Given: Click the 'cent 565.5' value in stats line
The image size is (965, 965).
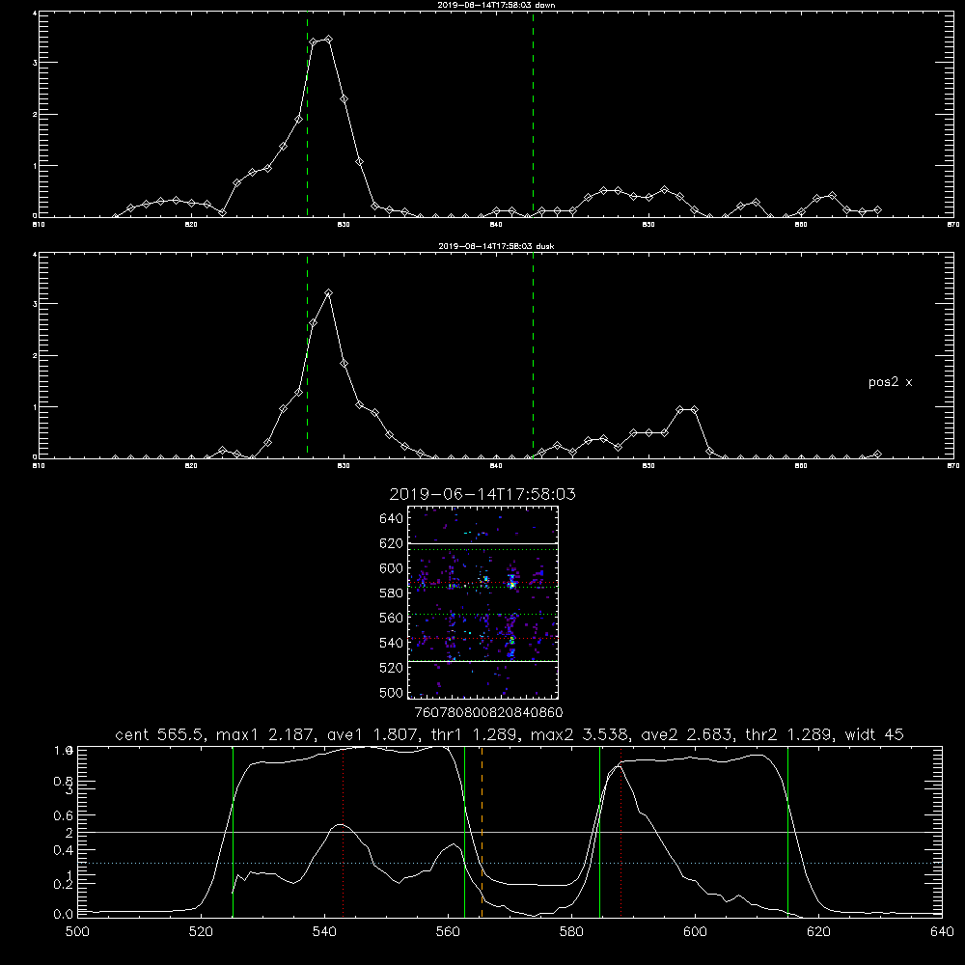Looking at the screenshot, I should [x=160, y=734].
